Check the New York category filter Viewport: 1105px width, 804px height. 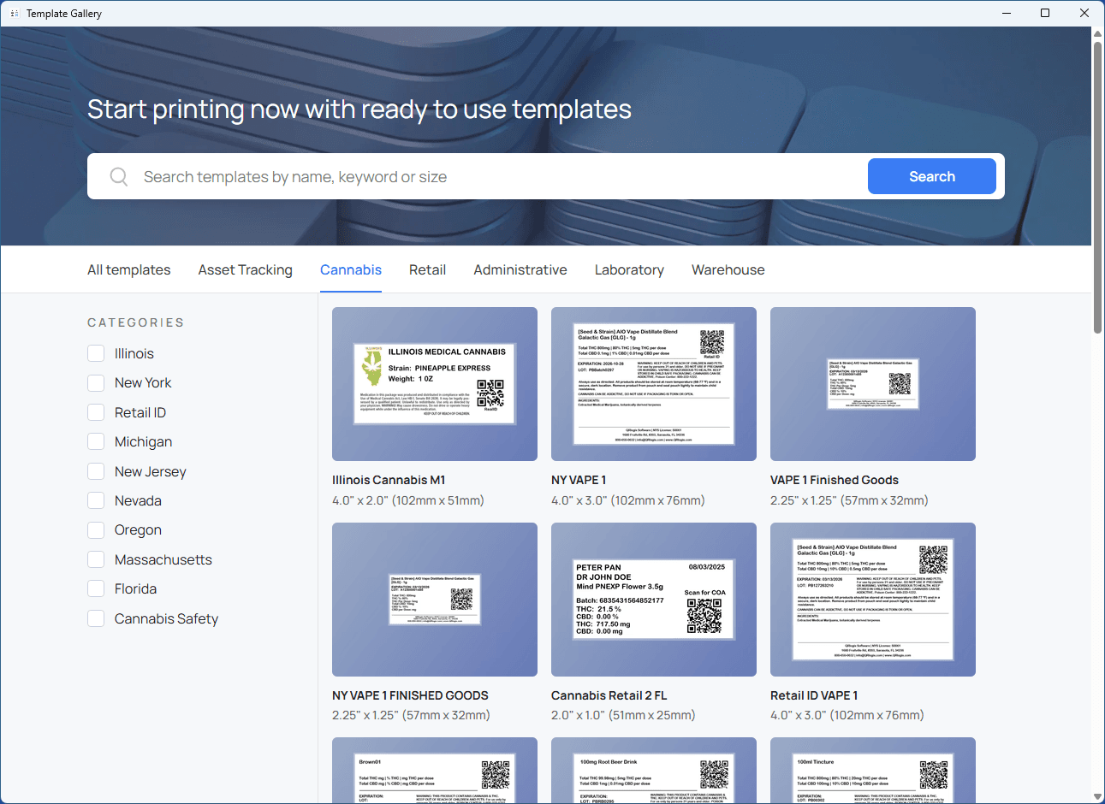(96, 383)
